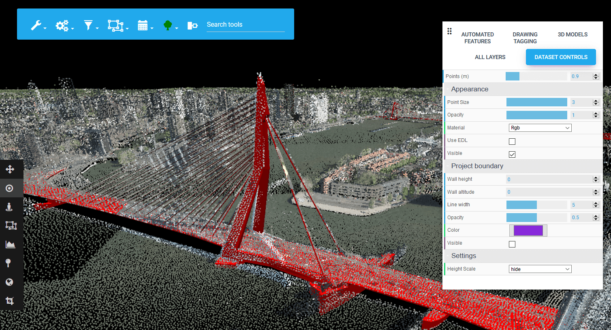Switch to 3D Models tab
Image resolution: width=611 pixels, height=330 pixels.
coord(573,34)
